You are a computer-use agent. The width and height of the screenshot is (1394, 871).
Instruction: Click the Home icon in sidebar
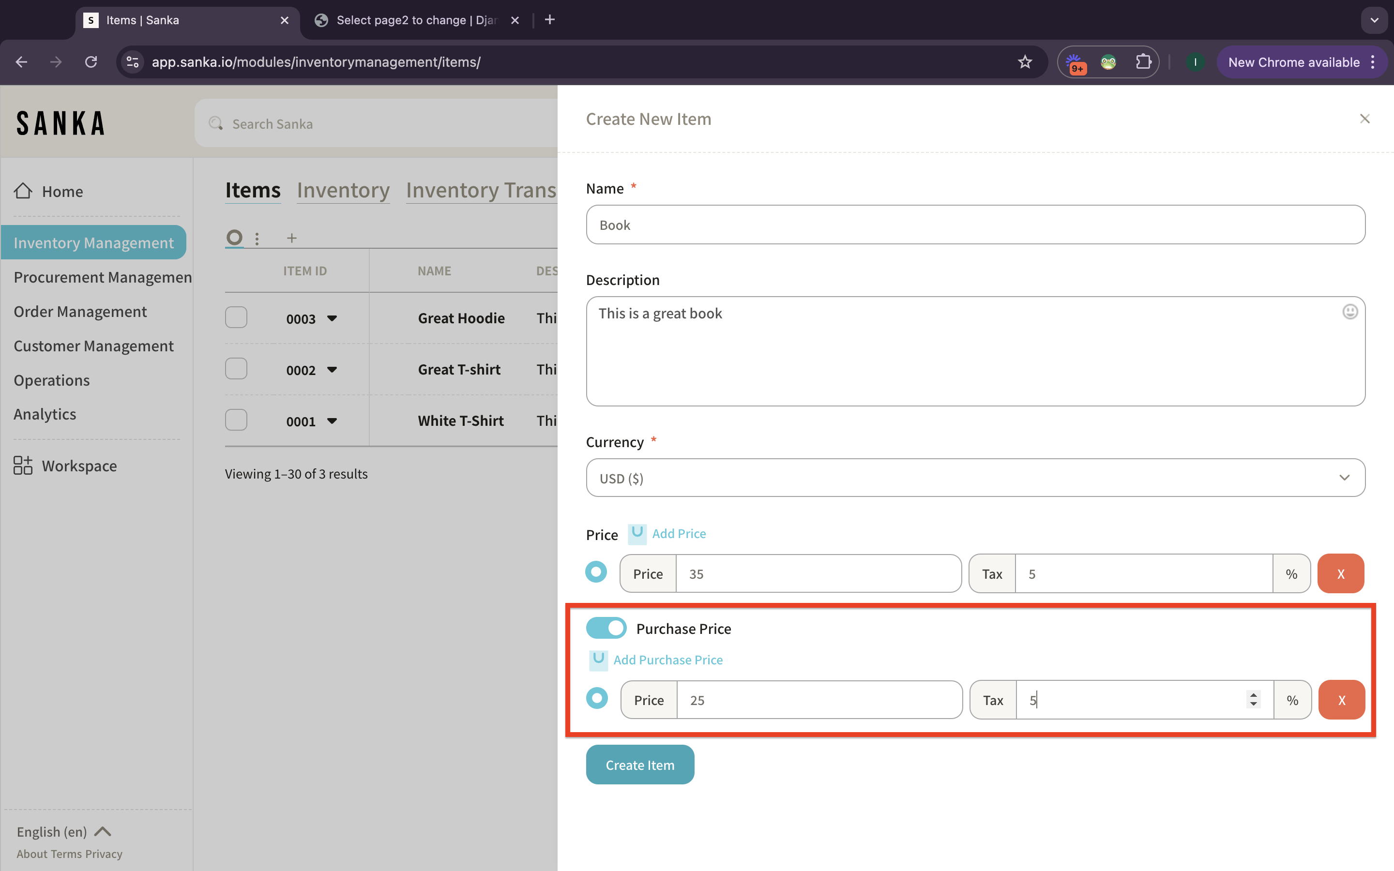23,191
